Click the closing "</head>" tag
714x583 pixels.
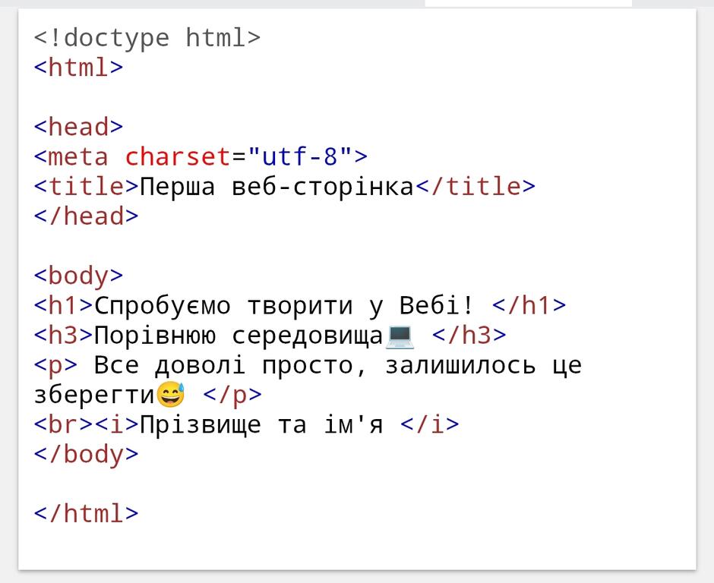[x=86, y=216]
